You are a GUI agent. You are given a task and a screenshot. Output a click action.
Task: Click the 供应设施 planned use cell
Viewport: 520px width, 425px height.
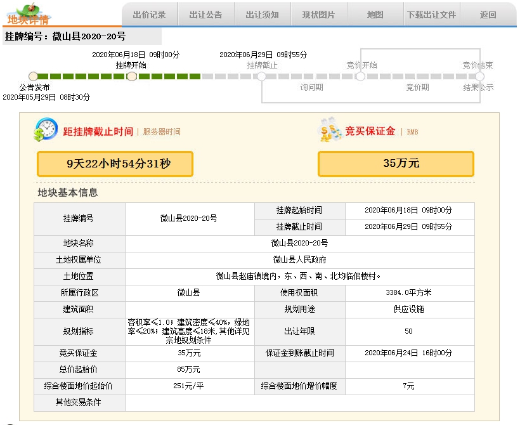[x=409, y=309]
